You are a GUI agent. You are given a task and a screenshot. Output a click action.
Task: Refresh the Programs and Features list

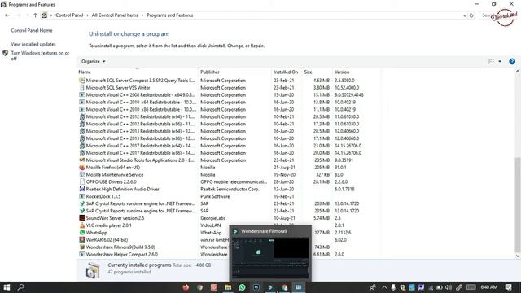(x=471, y=15)
